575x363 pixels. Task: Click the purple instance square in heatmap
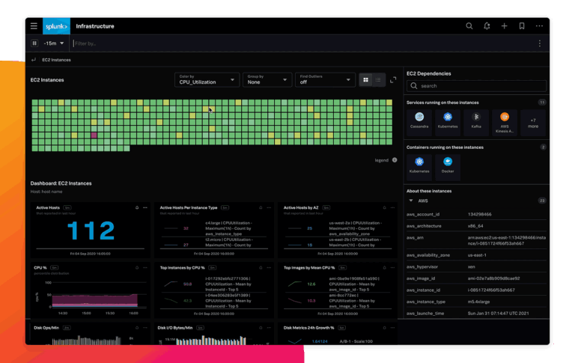(x=94, y=135)
